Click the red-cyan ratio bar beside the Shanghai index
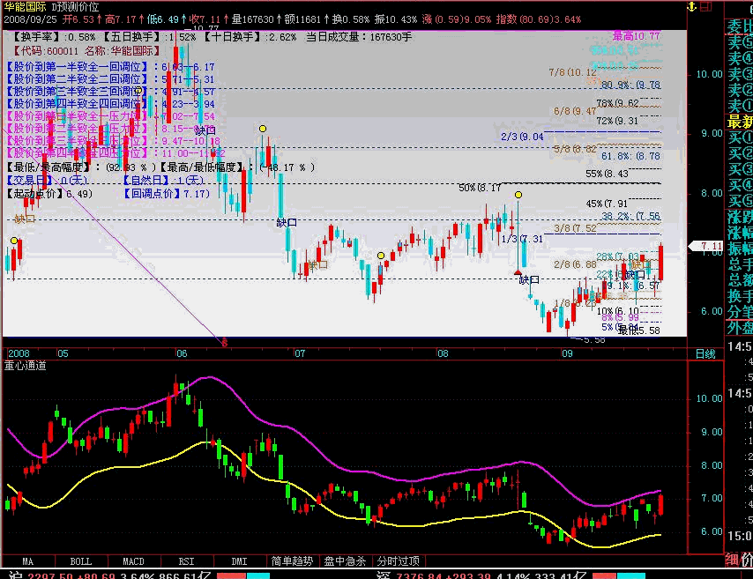Image resolution: width=753 pixels, height=579 pixels. coord(243,576)
